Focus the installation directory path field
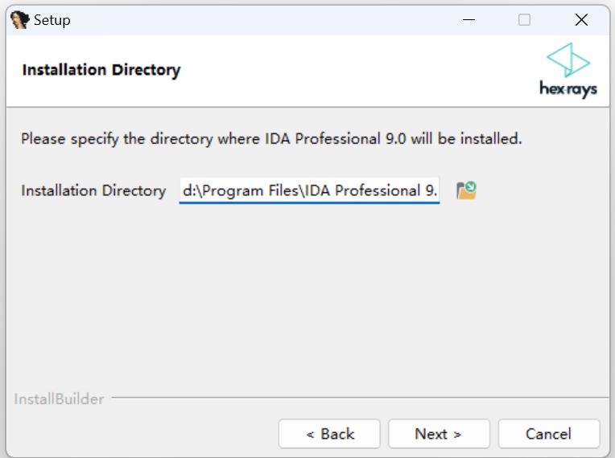Viewport: 615px width, 458px height. 309,190
